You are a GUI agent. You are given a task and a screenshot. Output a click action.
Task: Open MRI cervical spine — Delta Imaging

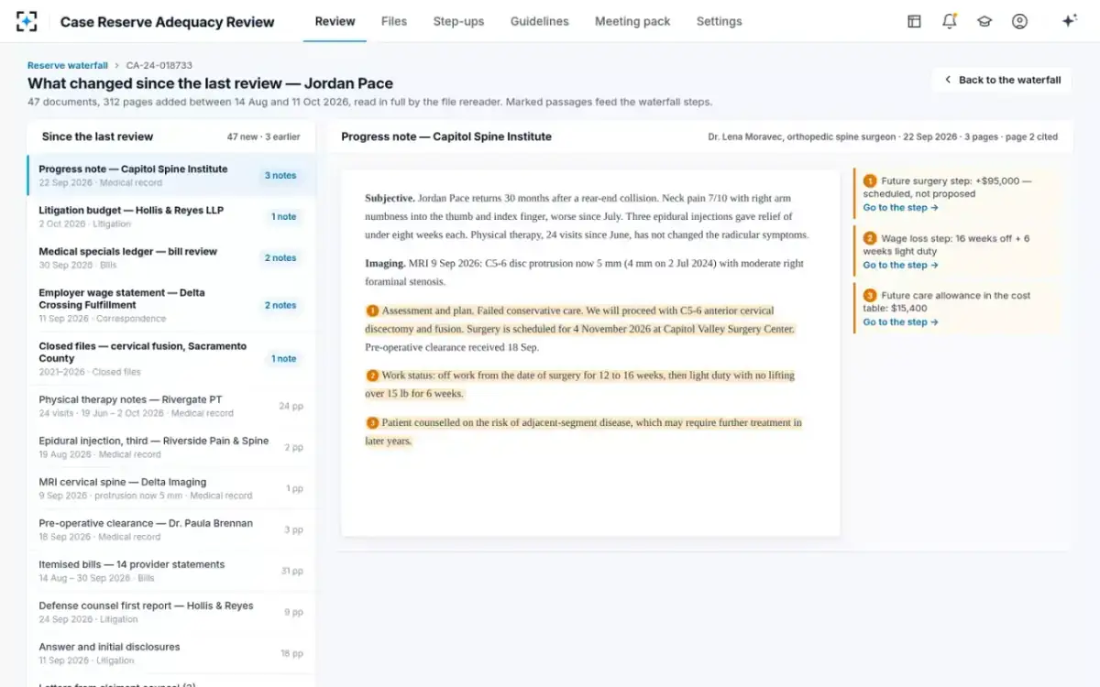tap(171, 488)
